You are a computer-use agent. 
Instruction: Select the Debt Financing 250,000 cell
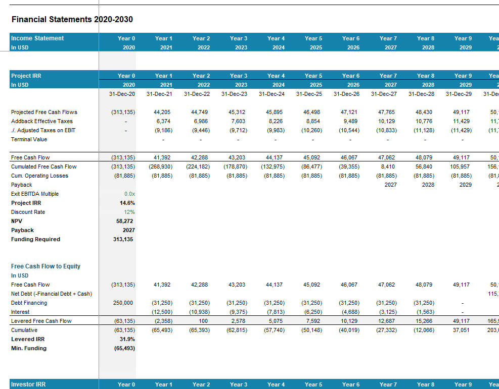click(124, 303)
